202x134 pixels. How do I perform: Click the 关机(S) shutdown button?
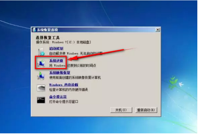(x=121, y=110)
